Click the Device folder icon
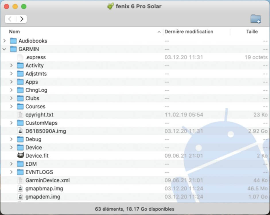Image resolution: width=270 pixels, height=215 pixels. pos(20,148)
